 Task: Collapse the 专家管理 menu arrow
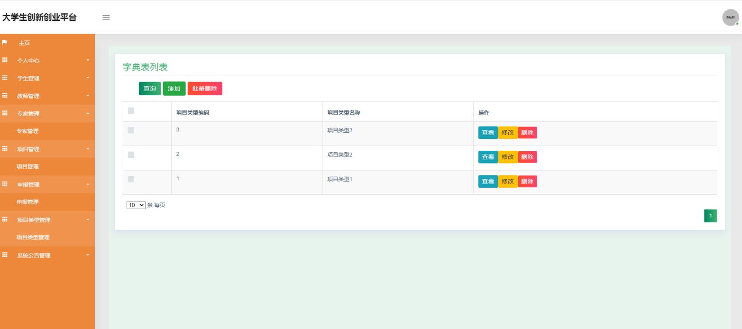pos(88,113)
